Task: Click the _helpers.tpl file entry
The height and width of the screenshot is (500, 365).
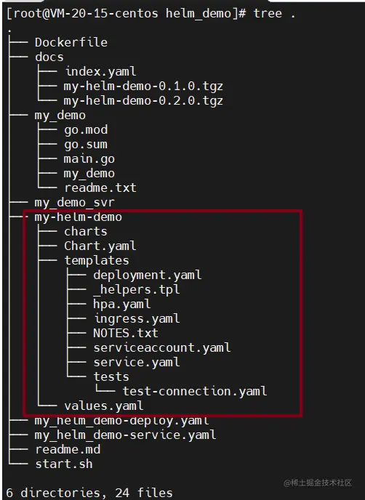Action: [x=137, y=289]
